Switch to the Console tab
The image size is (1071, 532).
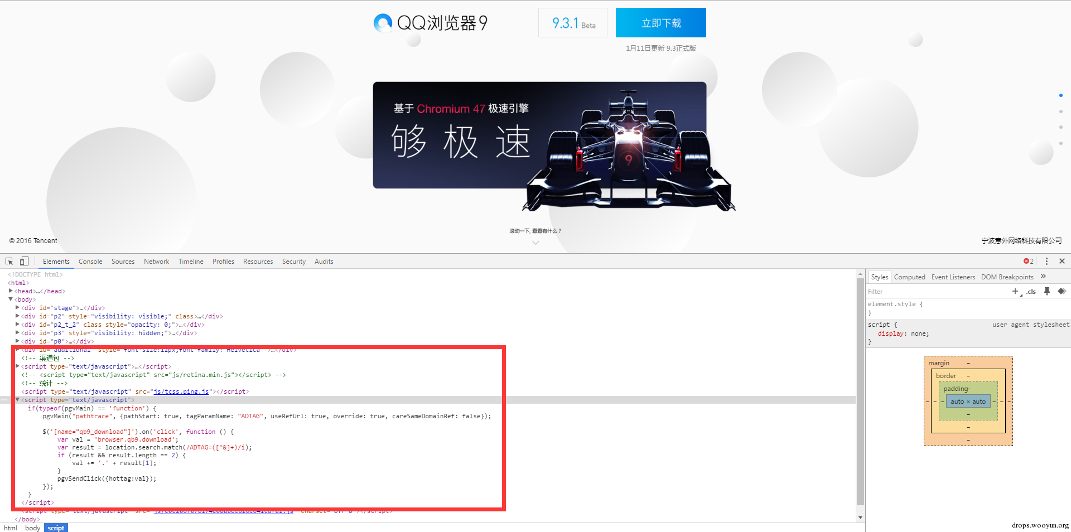(x=90, y=262)
